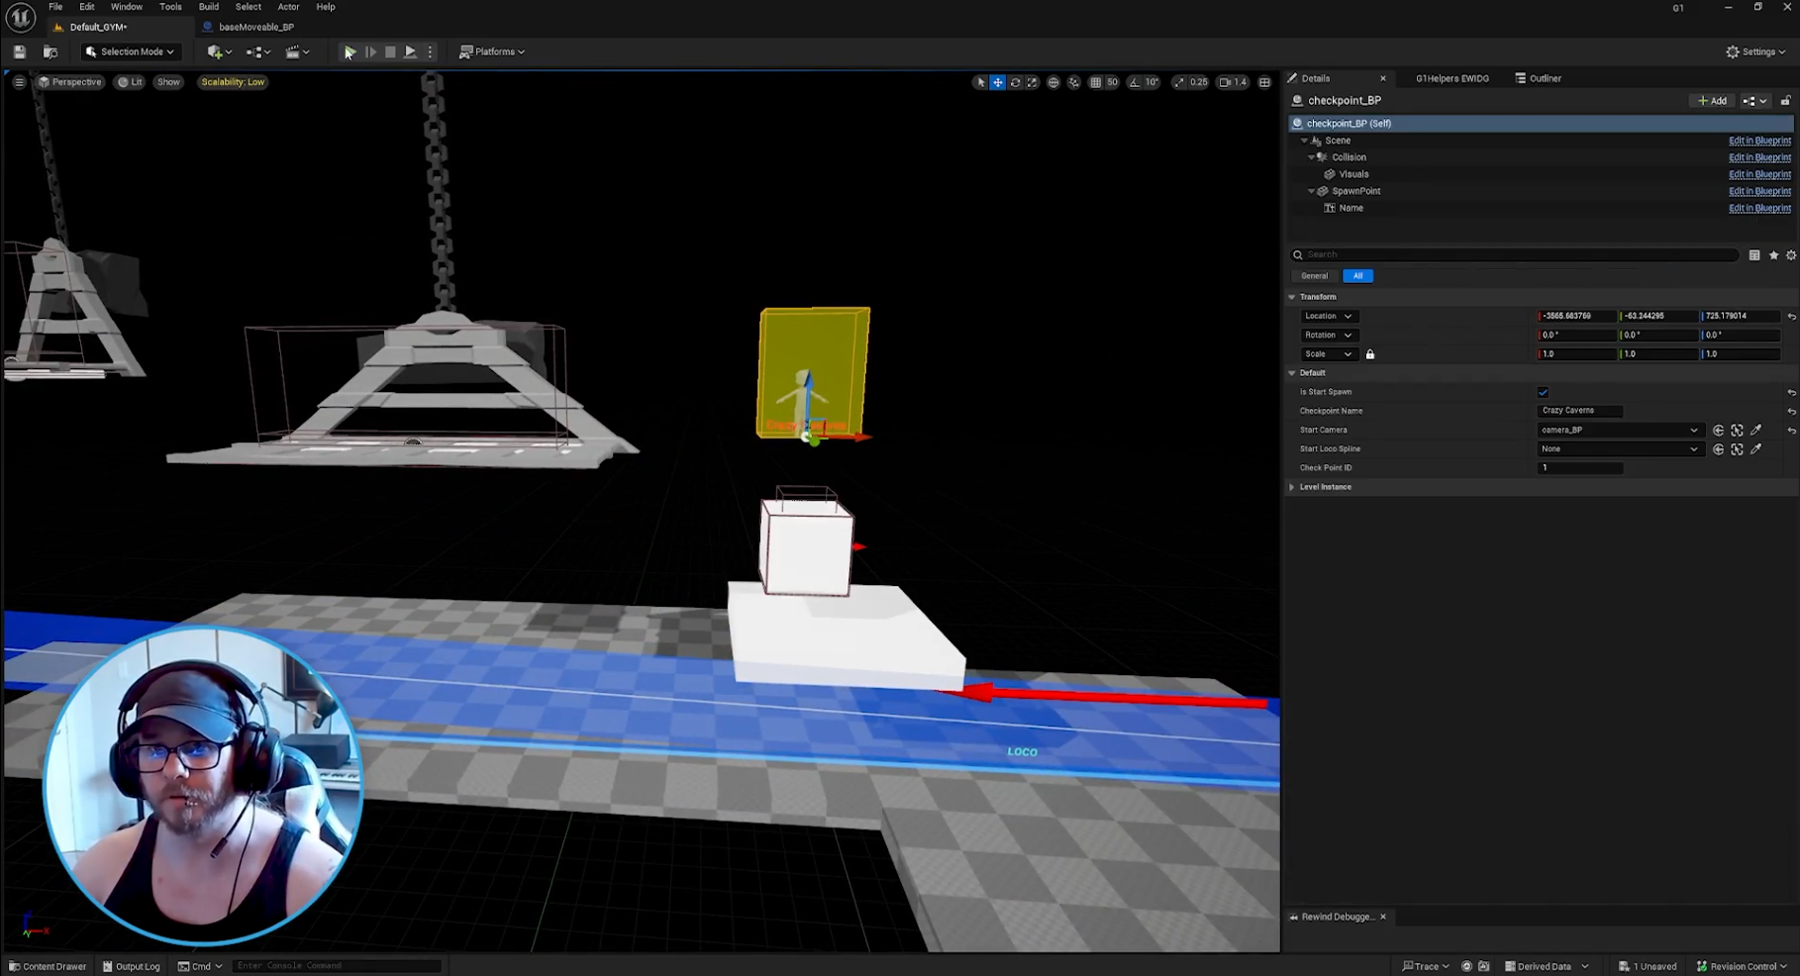Select the rotate transform gizmo tool
This screenshot has height=976, width=1800.
1015,82
